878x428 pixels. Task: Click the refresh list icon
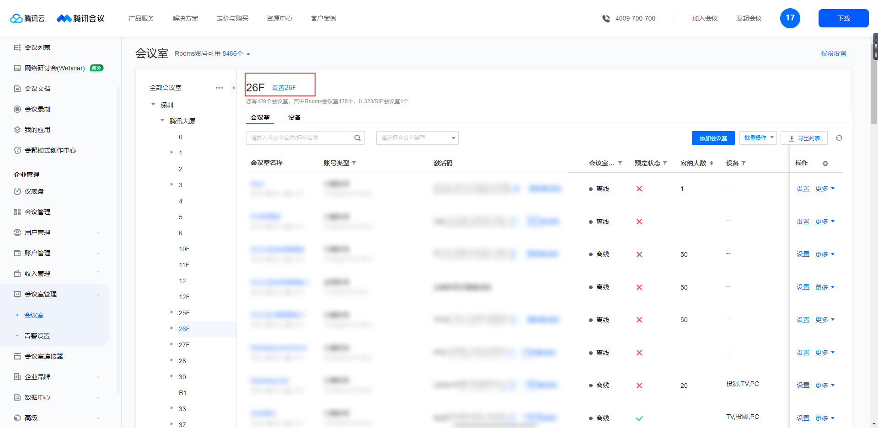tap(839, 138)
